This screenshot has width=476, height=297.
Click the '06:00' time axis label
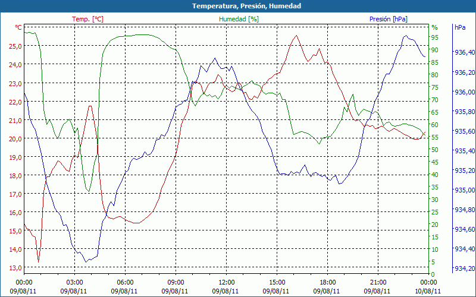pyautogui.click(x=125, y=283)
